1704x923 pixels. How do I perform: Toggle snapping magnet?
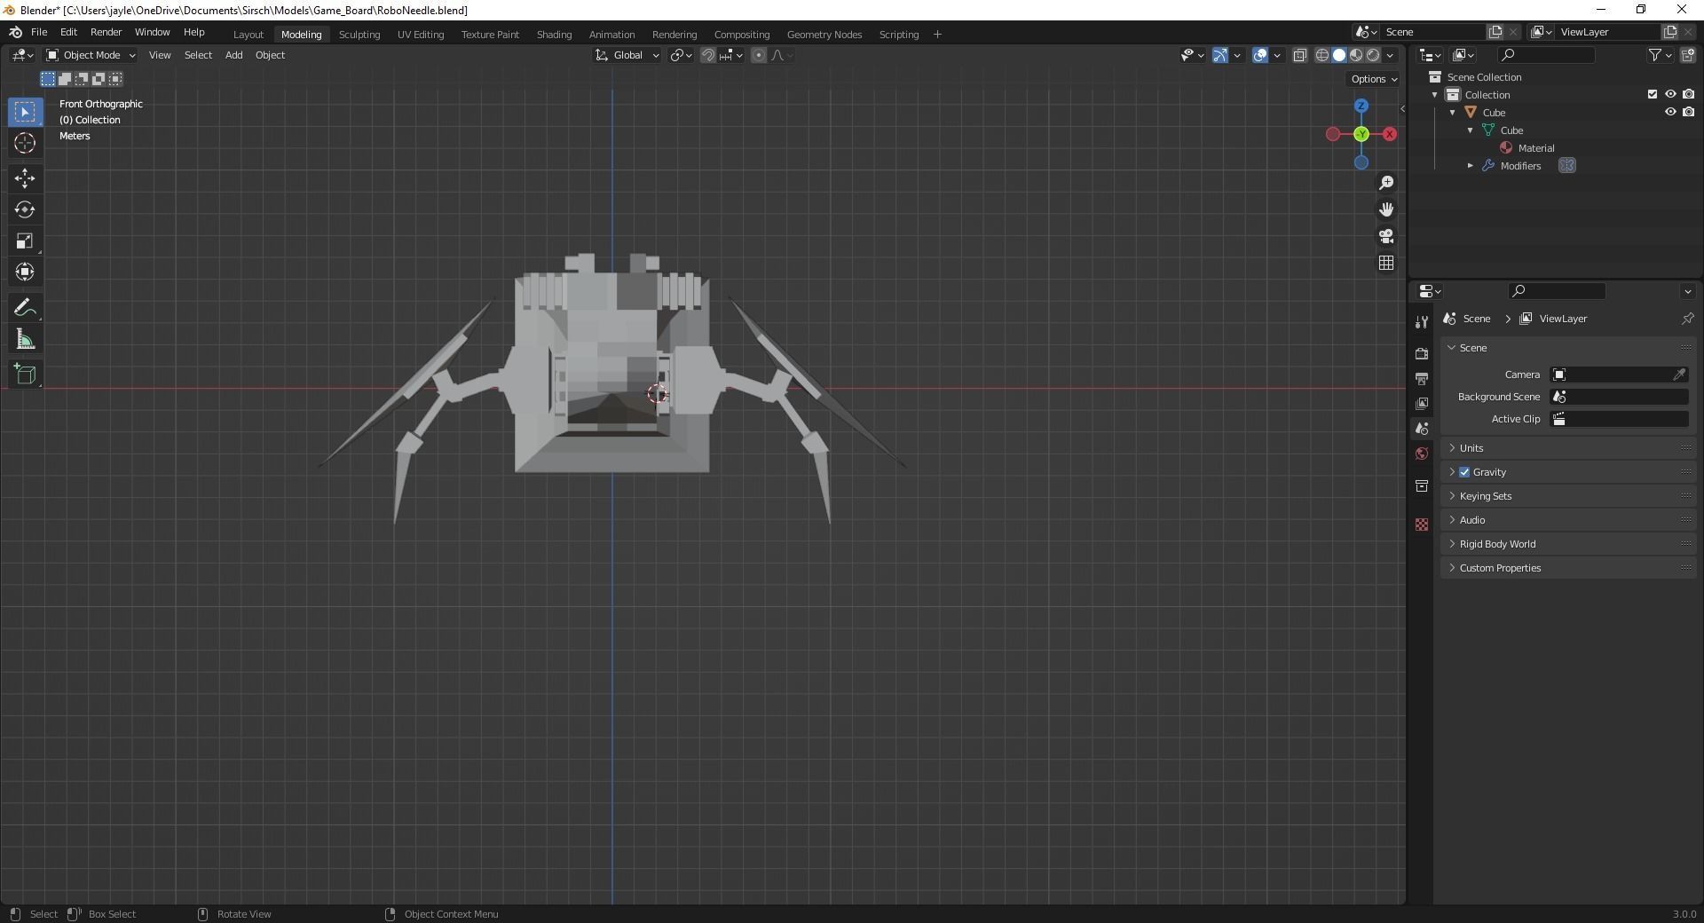(x=708, y=55)
